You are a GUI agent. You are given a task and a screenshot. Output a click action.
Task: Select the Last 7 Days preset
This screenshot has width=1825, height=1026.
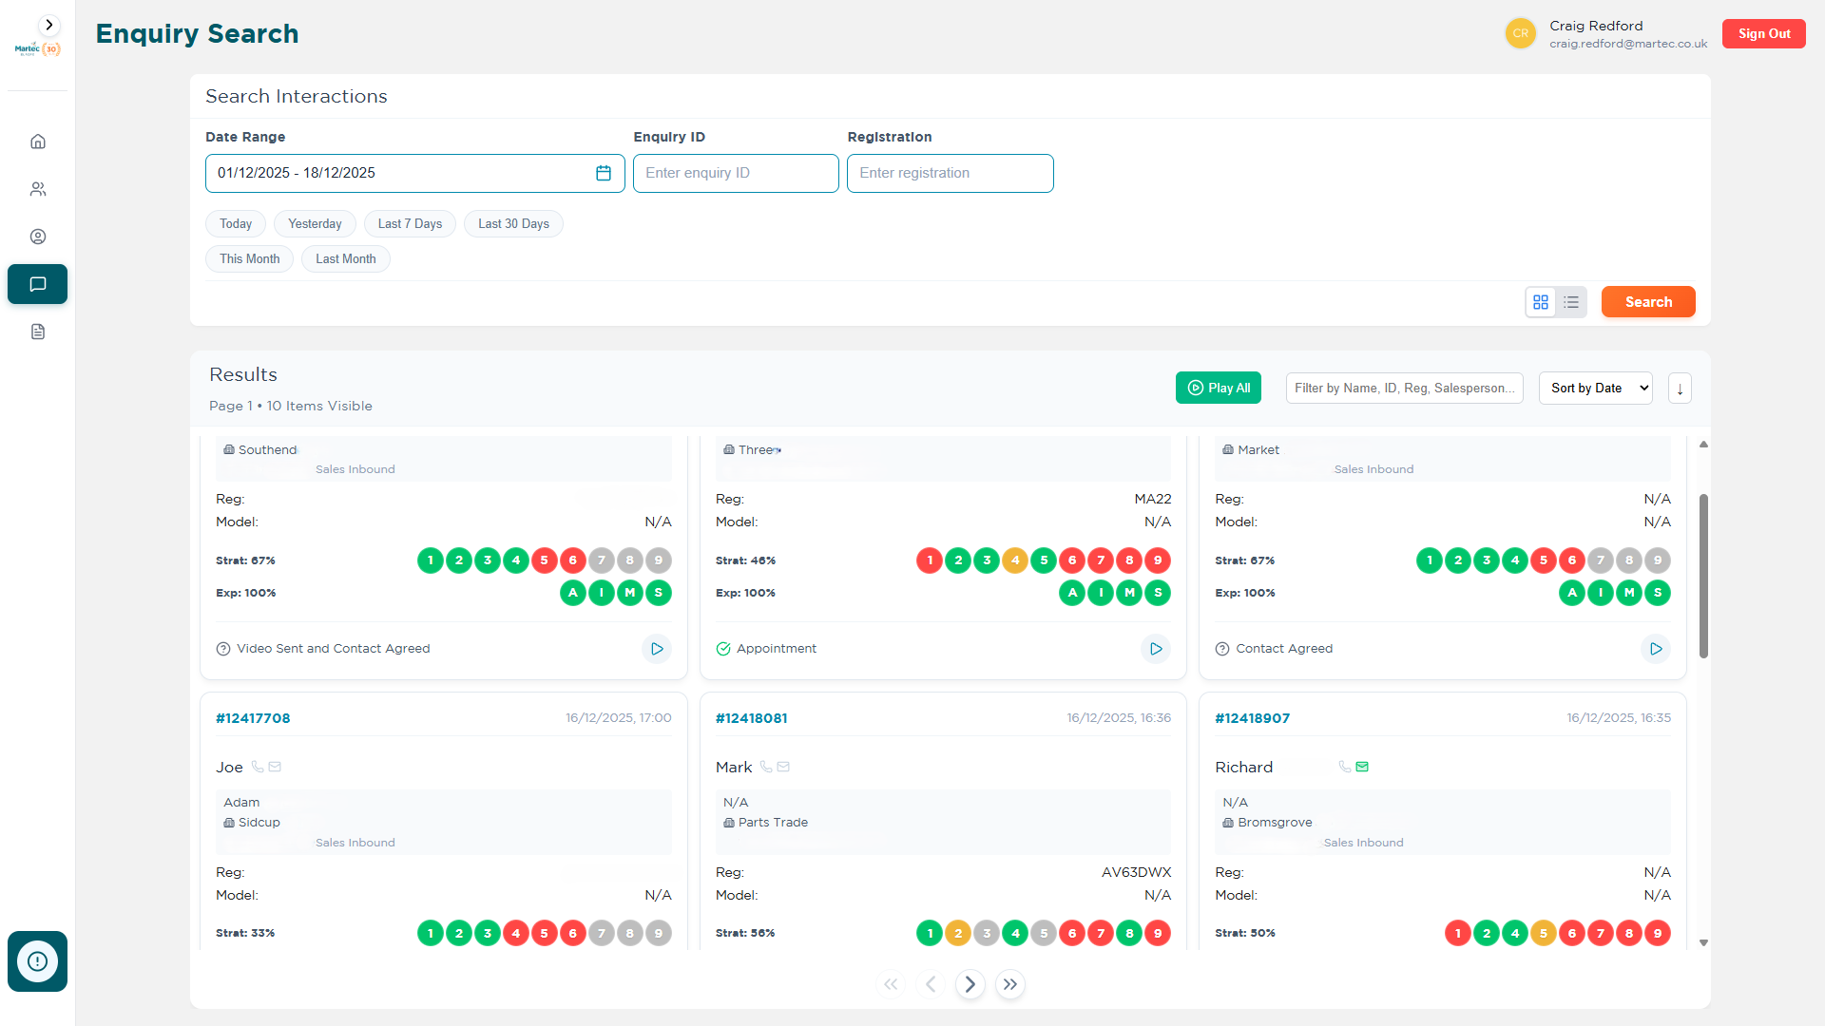tap(410, 224)
